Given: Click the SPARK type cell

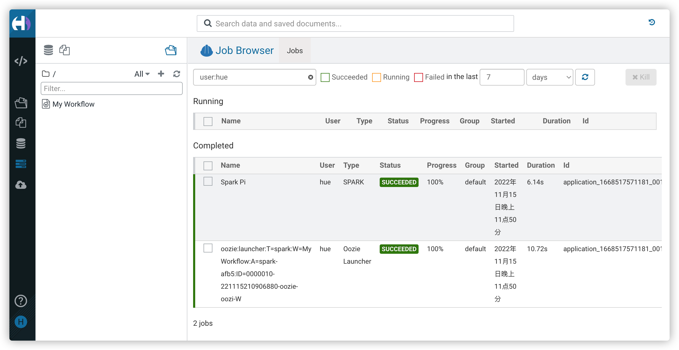Looking at the screenshot, I should [354, 182].
